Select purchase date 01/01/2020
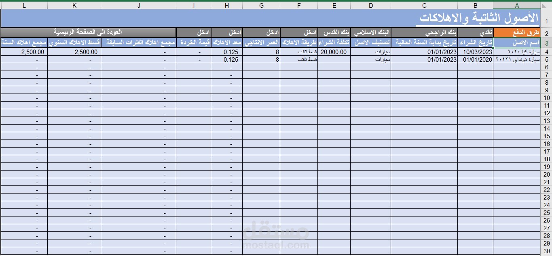Image resolution: width=552 pixels, height=256 pixels. [x=475, y=59]
